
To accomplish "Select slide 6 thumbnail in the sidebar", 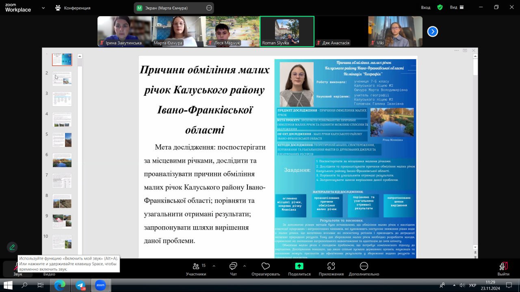I will click(62, 160).
